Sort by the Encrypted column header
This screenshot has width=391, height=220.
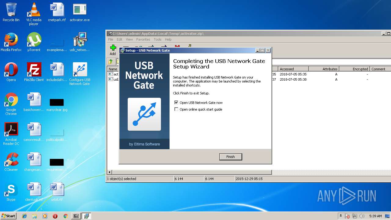tap(354, 69)
